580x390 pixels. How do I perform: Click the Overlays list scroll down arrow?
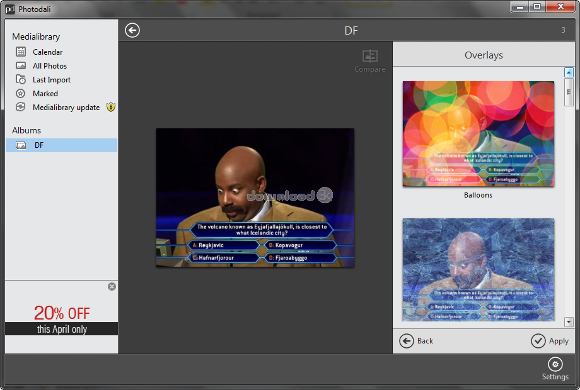point(569,322)
